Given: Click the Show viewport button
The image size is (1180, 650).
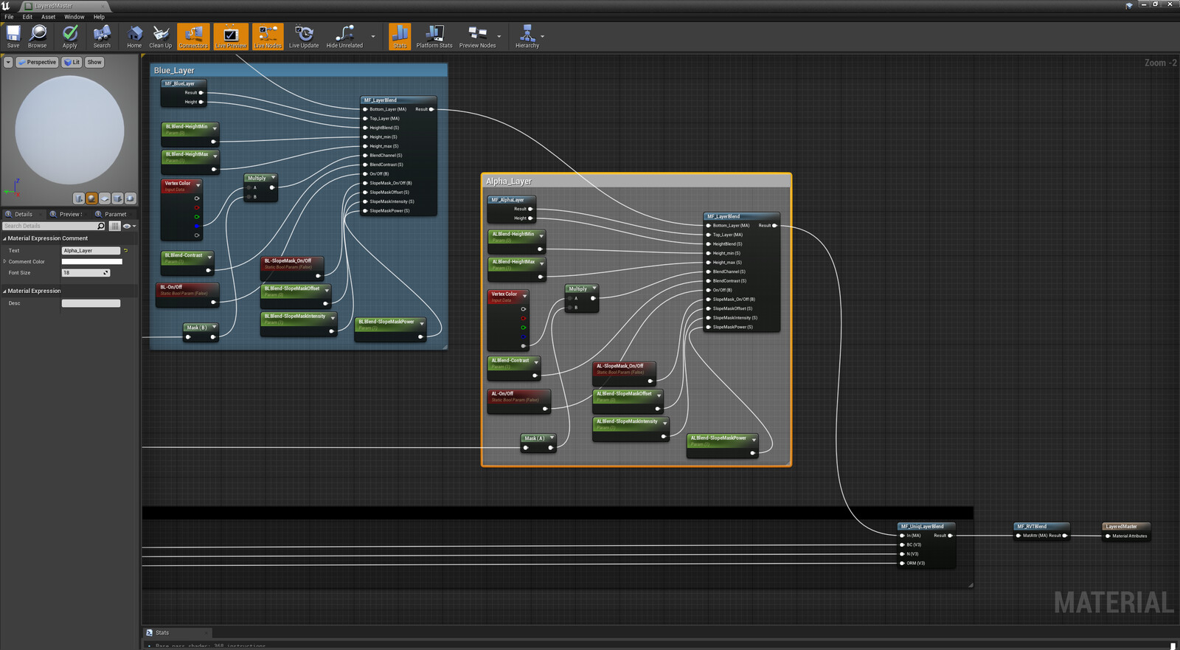Looking at the screenshot, I should click(x=94, y=62).
